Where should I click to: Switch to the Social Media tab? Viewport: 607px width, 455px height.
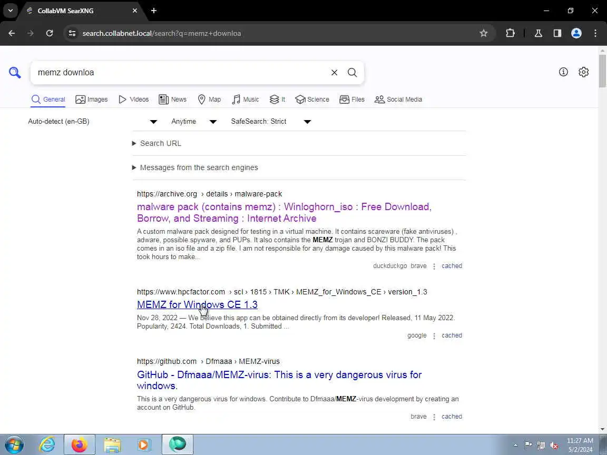click(398, 100)
